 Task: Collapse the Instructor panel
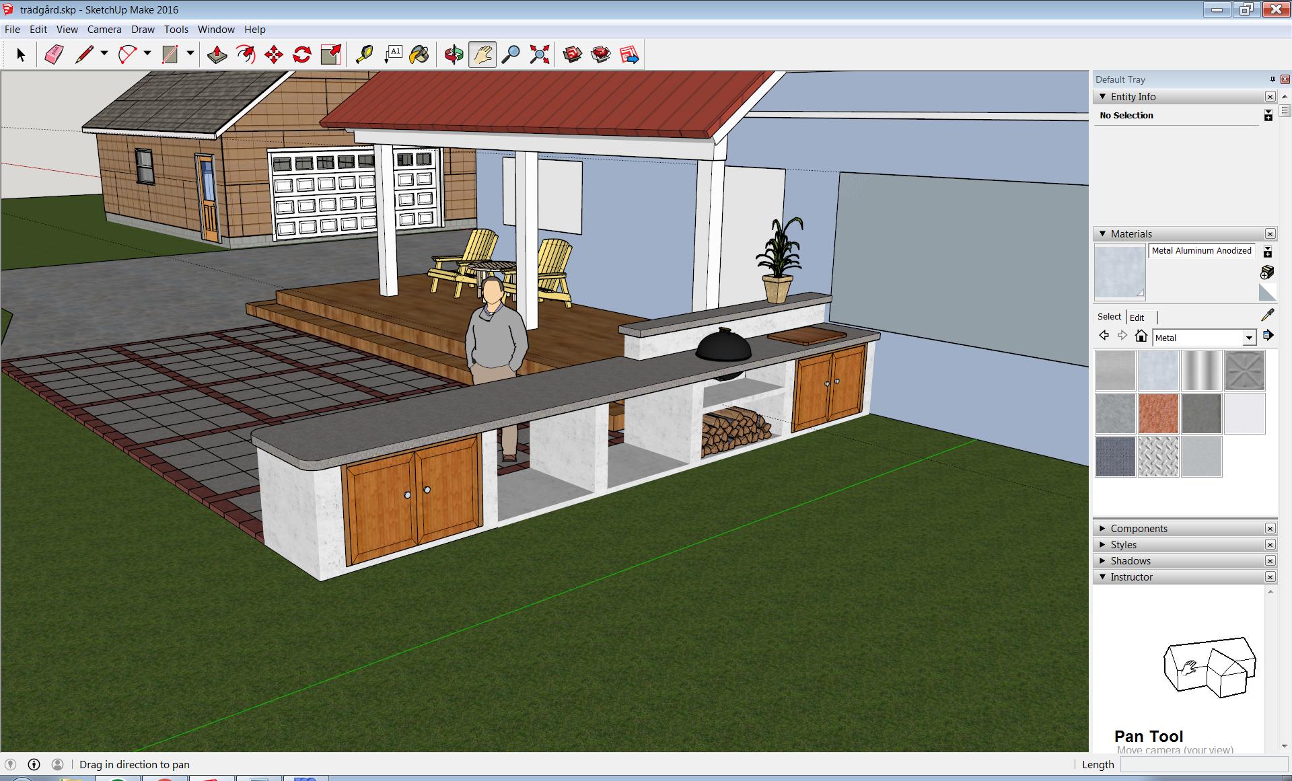(1102, 577)
